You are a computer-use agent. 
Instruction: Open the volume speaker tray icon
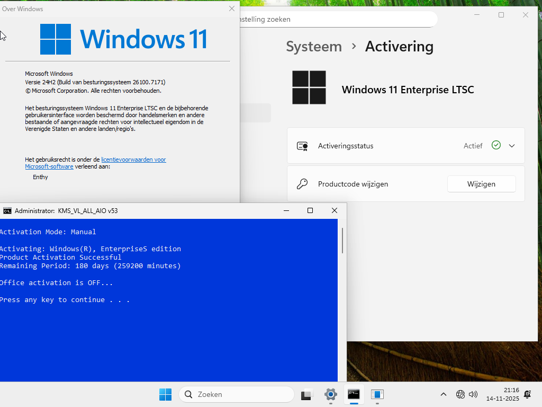pyautogui.click(x=473, y=394)
